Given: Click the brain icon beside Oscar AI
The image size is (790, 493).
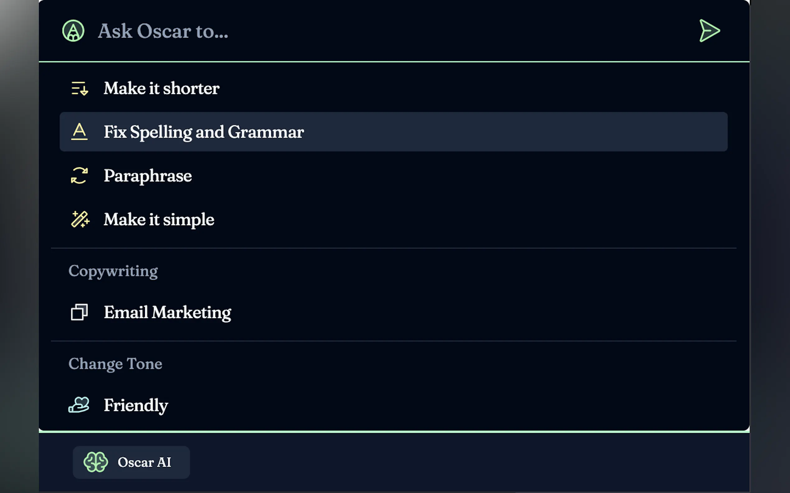Looking at the screenshot, I should 95,462.
